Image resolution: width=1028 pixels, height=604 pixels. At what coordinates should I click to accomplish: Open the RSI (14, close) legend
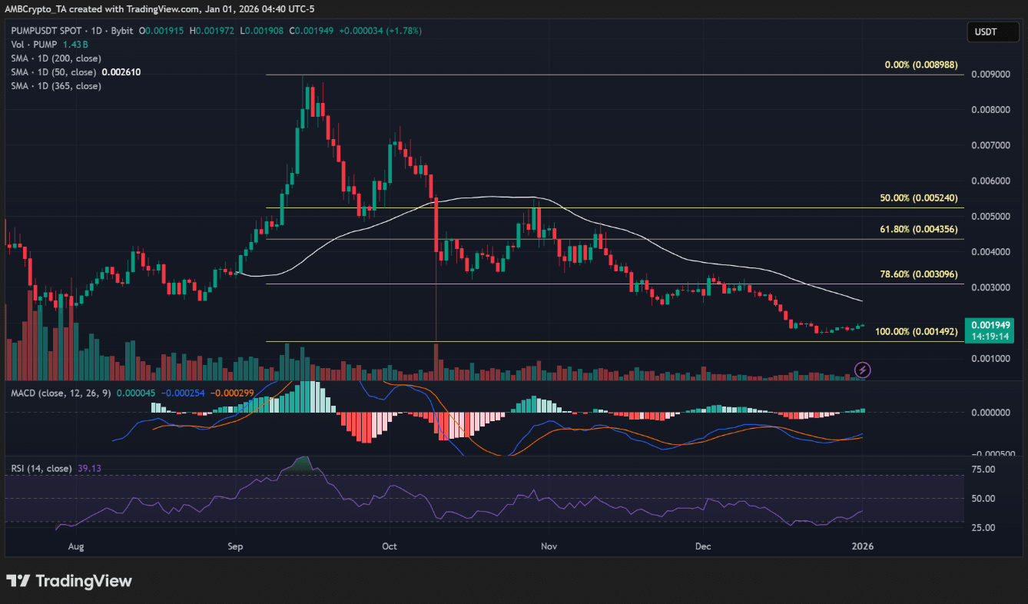click(x=41, y=468)
